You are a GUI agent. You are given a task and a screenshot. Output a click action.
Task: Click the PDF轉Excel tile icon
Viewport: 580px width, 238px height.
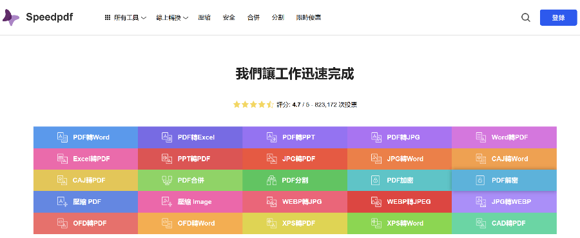click(167, 137)
